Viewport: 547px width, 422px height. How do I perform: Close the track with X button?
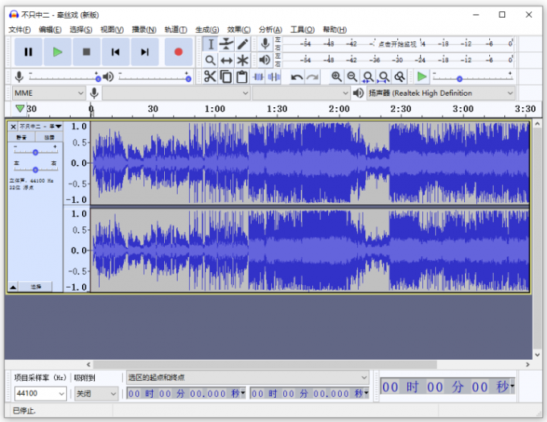click(13, 126)
